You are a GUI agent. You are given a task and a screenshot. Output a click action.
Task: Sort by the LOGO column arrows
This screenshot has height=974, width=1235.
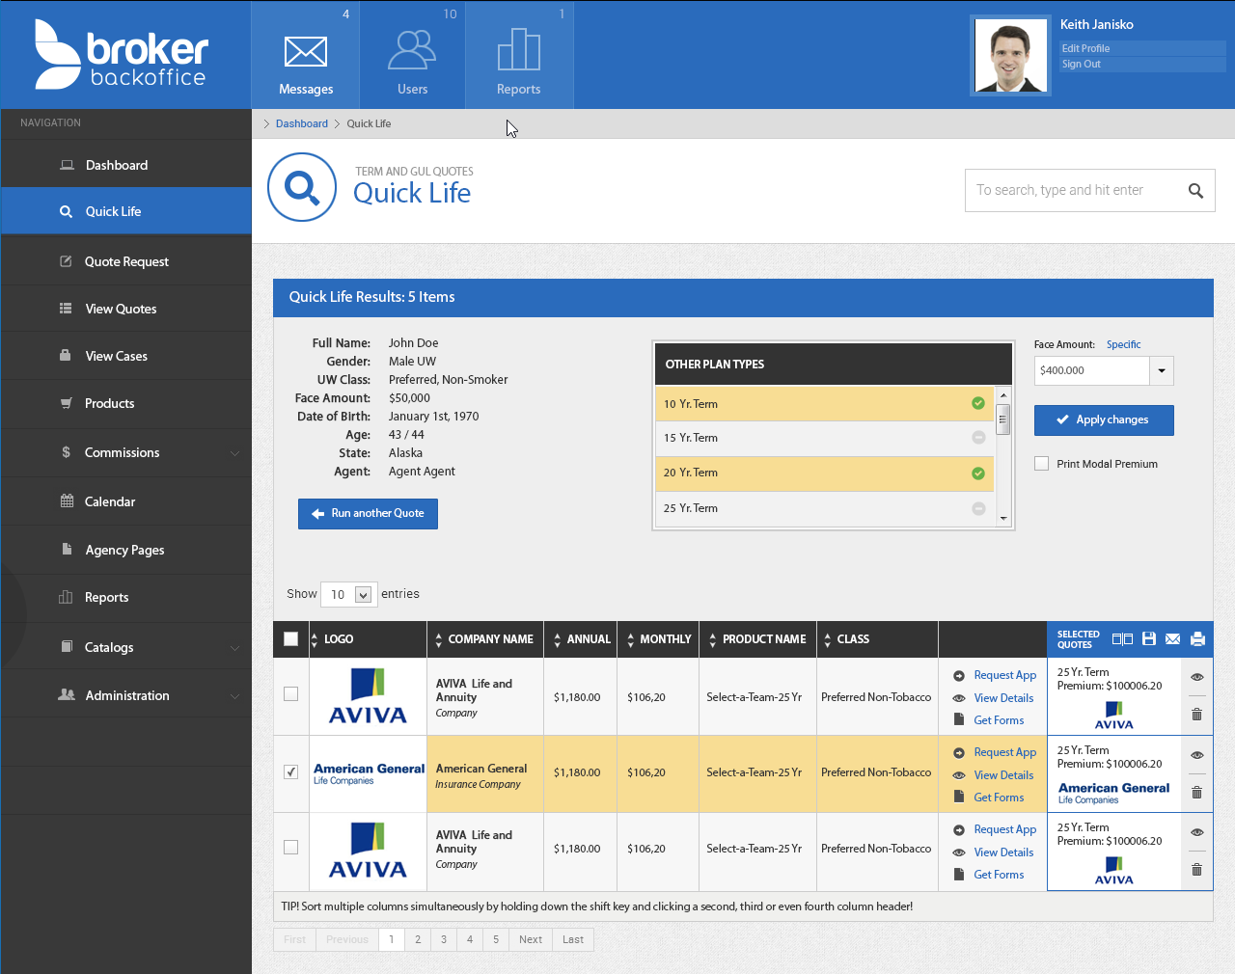pos(315,639)
